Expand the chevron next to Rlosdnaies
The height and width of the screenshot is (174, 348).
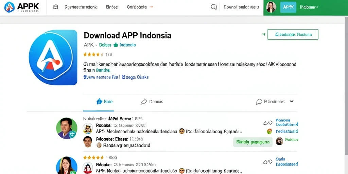tap(292, 101)
